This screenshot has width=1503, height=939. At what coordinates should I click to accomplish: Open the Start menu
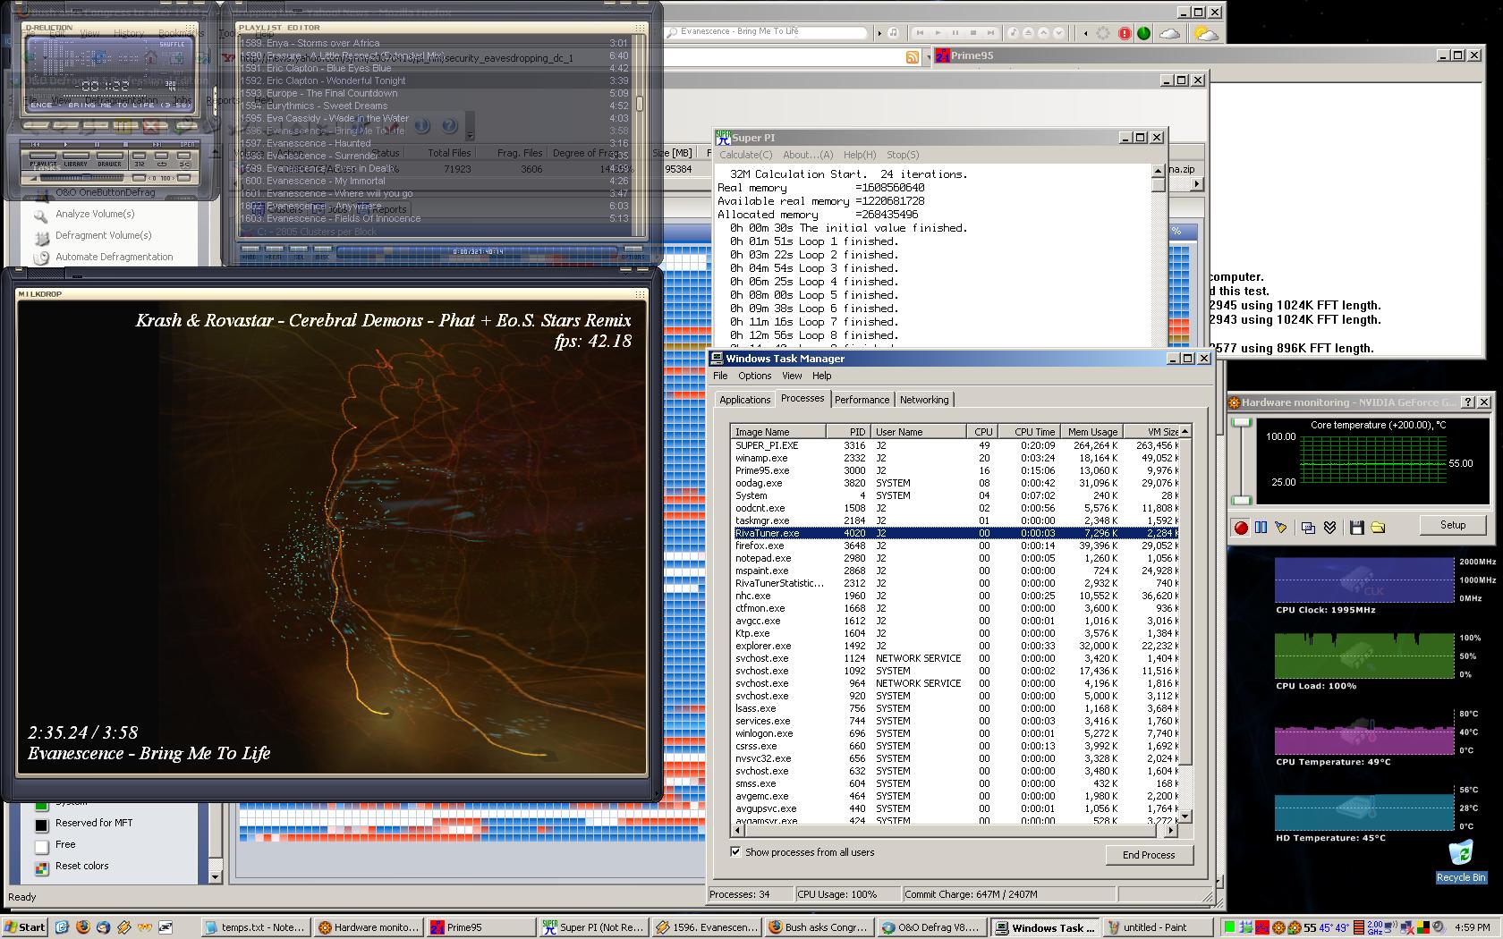[x=24, y=927]
